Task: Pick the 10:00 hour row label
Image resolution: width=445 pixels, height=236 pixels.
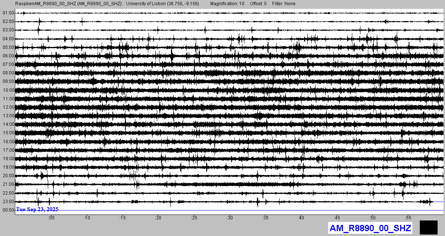Action: tap(8, 90)
